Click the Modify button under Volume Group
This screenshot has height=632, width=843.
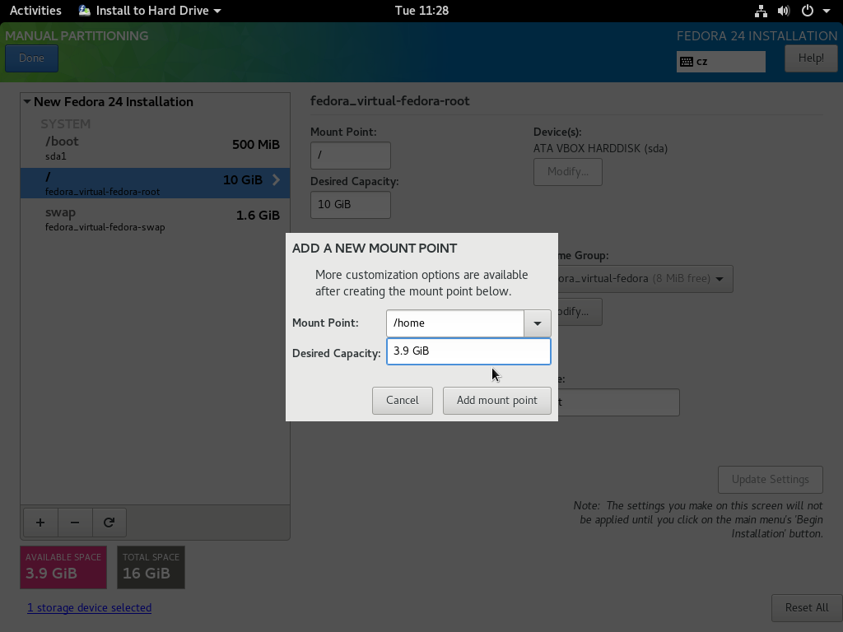pos(580,312)
